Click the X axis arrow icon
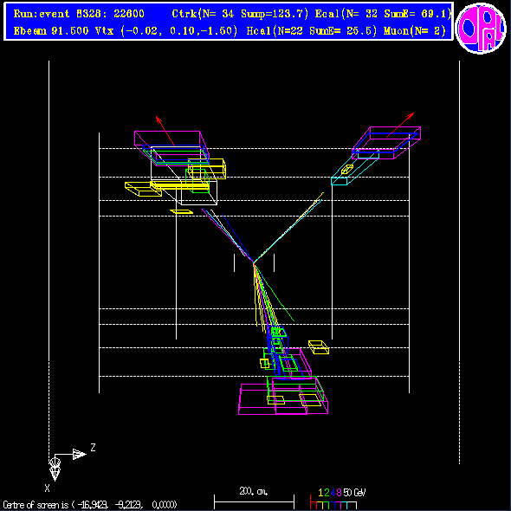 click(55, 469)
